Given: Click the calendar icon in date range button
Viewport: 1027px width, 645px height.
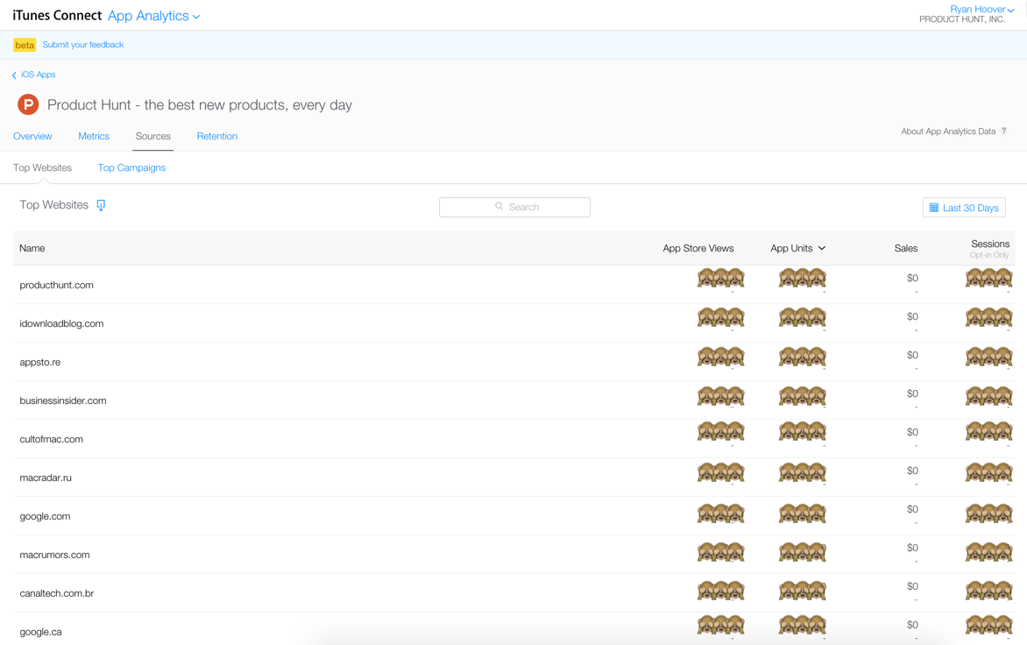Looking at the screenshot, I should click(x=934, y=208).
